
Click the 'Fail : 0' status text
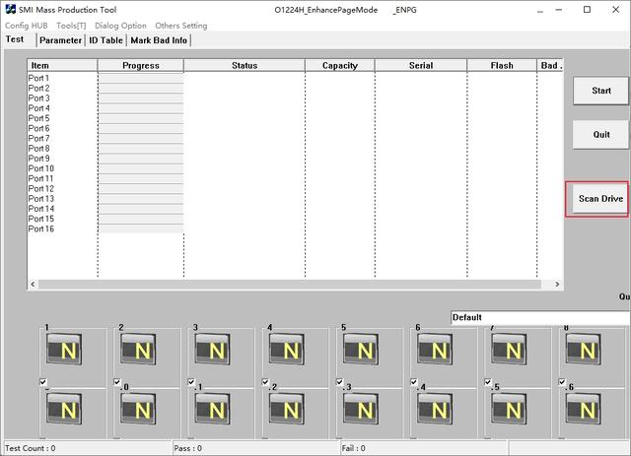click(354, 448)
